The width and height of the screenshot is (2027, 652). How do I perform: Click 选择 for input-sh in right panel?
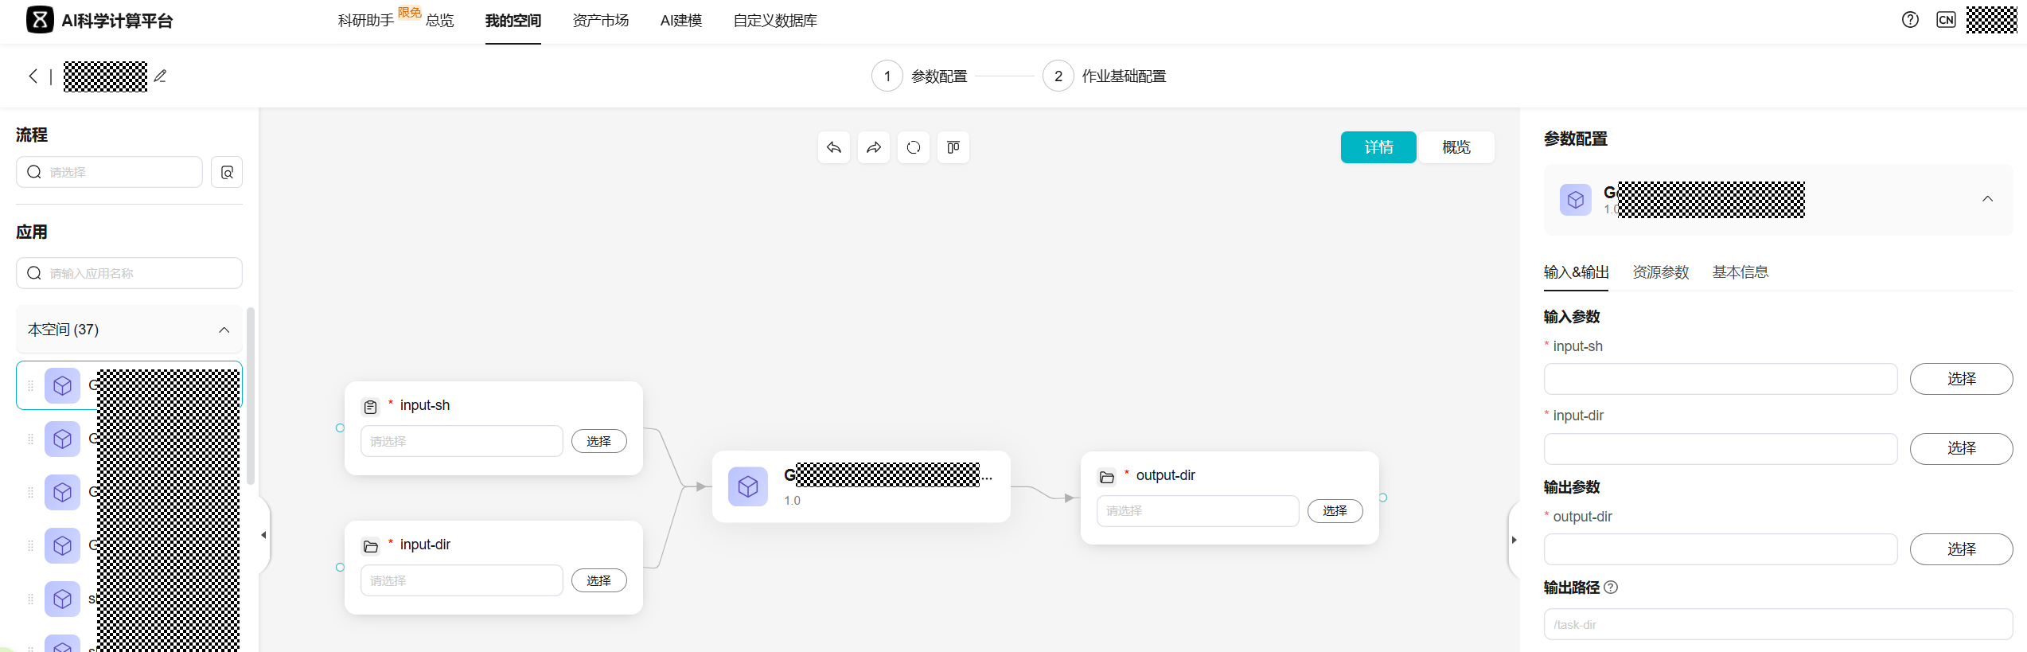pyautogui.click(x=1961, y=379)
